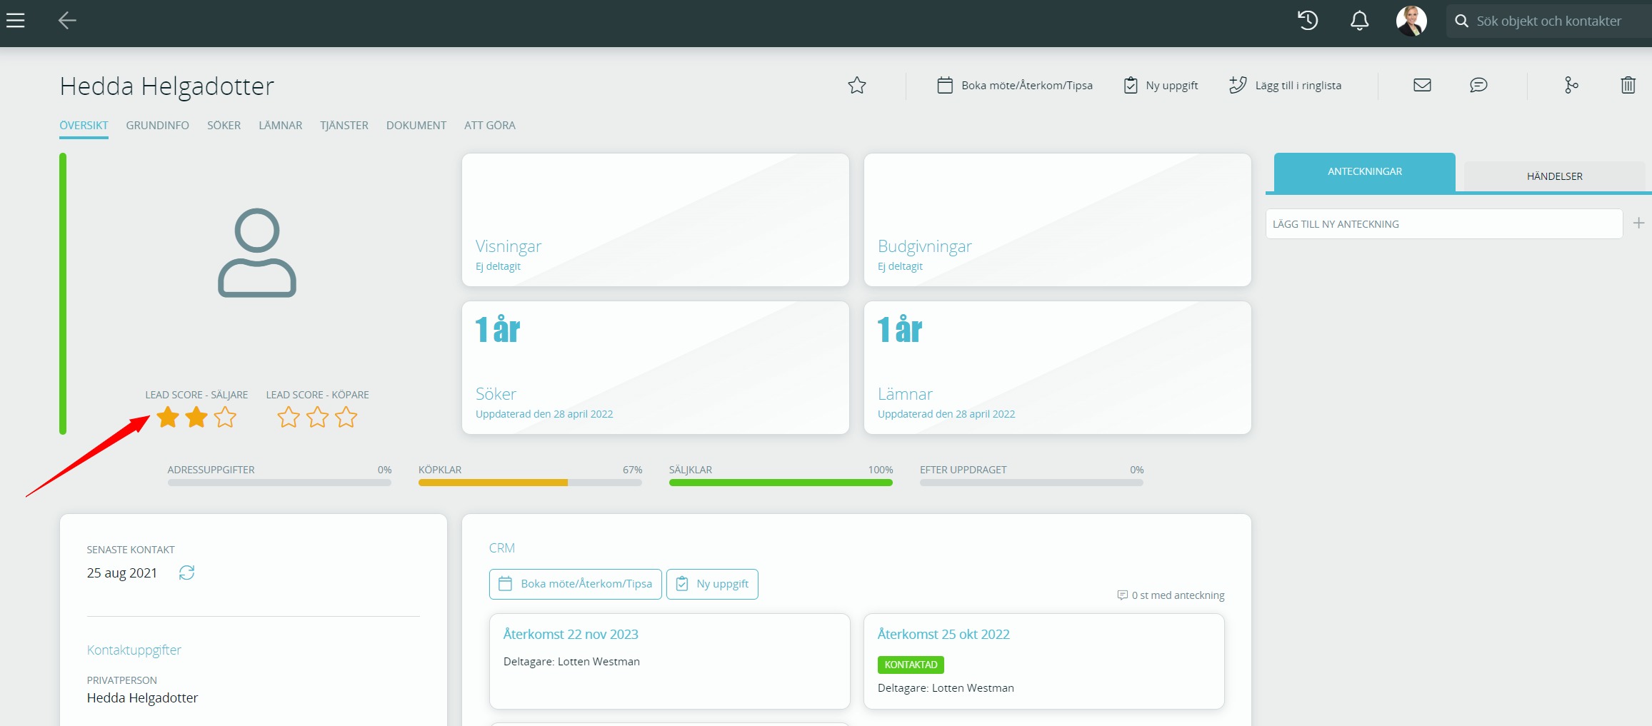Open the Grundinfo tab
Screen dimensions: 1652x726
coord(158,126)
